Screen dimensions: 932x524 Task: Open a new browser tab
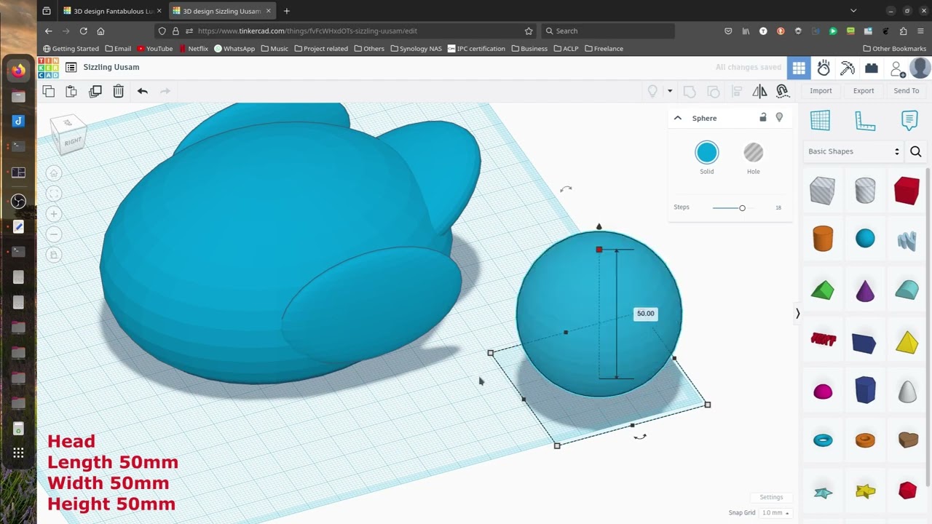coord(286,11)
